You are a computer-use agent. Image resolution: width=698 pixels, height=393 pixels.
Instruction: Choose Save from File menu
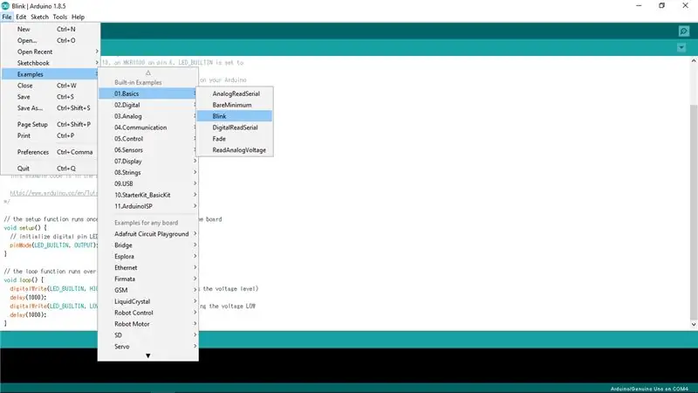pos(50,97)
